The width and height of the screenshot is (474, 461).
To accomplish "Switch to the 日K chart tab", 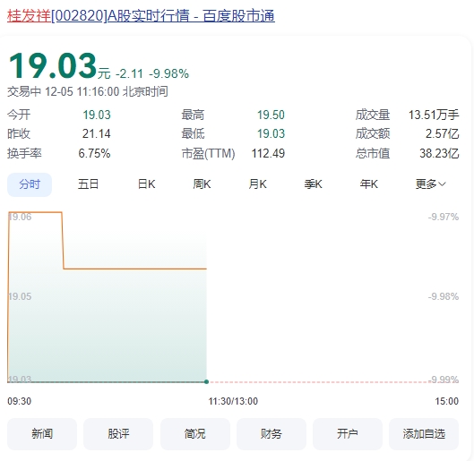I will 146,184.
